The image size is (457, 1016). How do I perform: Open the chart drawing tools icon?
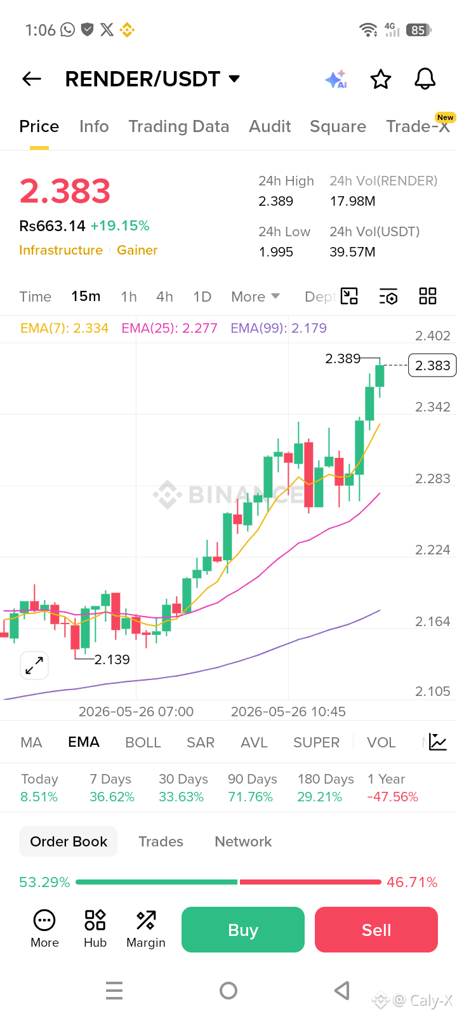coord(349,296)
